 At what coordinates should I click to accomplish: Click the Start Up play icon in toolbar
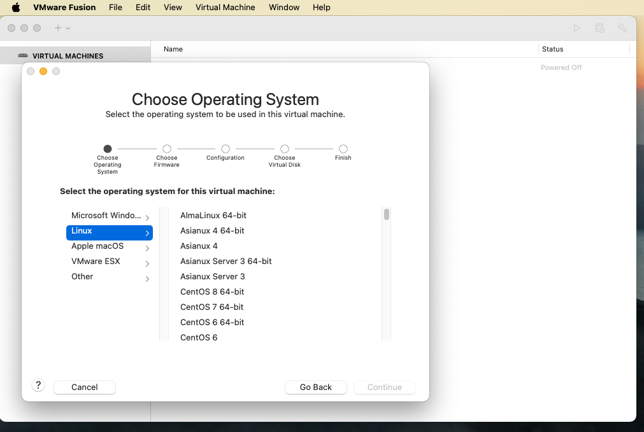pos(576,28)
